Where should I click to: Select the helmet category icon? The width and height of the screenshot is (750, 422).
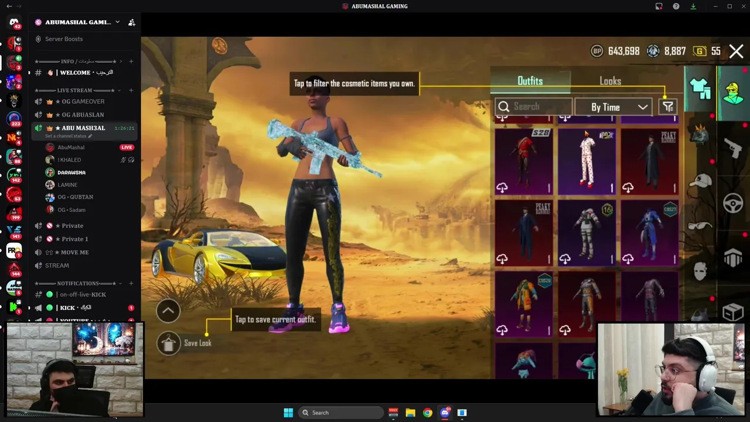[700, 134]
